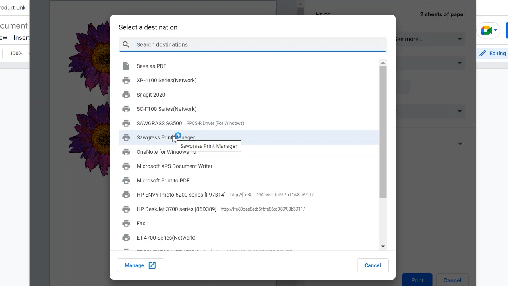508x286 pixels.
Task: Click destination list scrollbar up arrow
Action: coord(383,63)
